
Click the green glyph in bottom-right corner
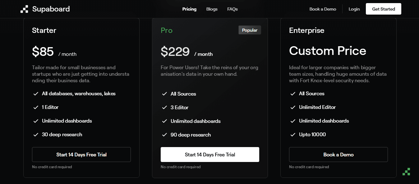(406, 172)
